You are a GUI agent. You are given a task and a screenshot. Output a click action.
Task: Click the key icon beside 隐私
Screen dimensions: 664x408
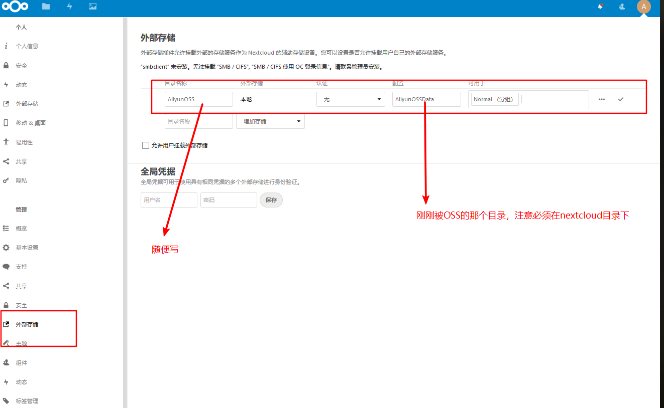click(x=6, y=180)
